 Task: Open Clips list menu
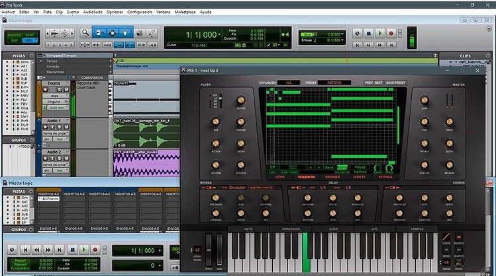point(488,56)
